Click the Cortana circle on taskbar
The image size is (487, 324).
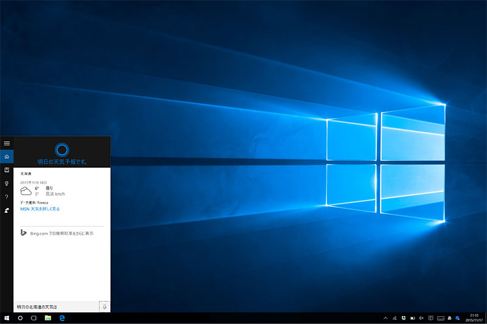point(20,318)
